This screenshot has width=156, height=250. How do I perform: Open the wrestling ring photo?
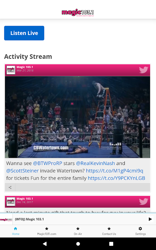point(77,117)
